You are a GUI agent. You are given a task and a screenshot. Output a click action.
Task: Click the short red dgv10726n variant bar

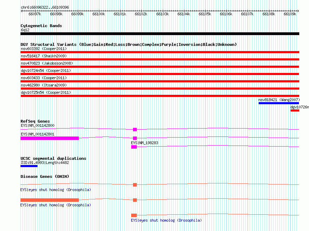tap(295, 110)
